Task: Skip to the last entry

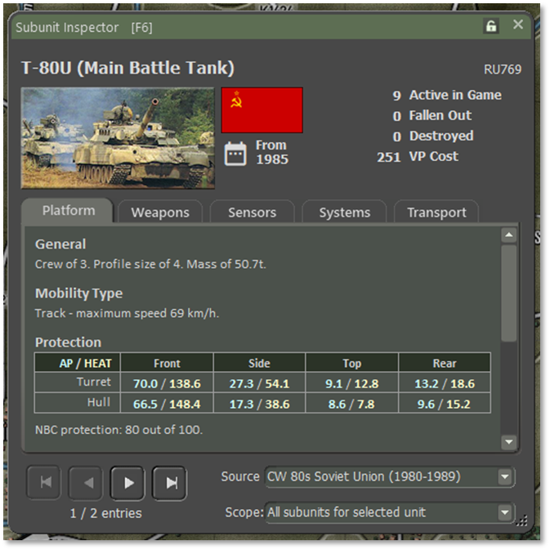Action: pos(170,483)
